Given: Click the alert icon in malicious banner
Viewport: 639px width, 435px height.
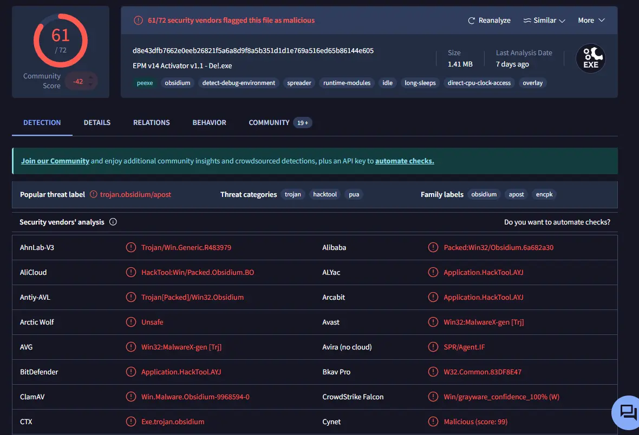Looking at the screenshot, I should (x=138, y=21).
